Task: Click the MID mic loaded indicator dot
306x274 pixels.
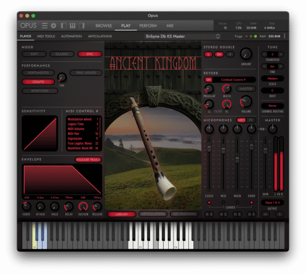Action: 223,203
